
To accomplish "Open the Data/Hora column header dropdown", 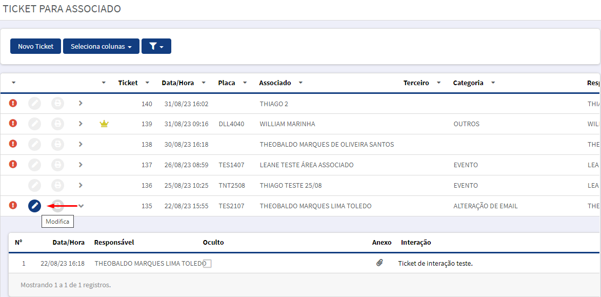I will 204,83.
